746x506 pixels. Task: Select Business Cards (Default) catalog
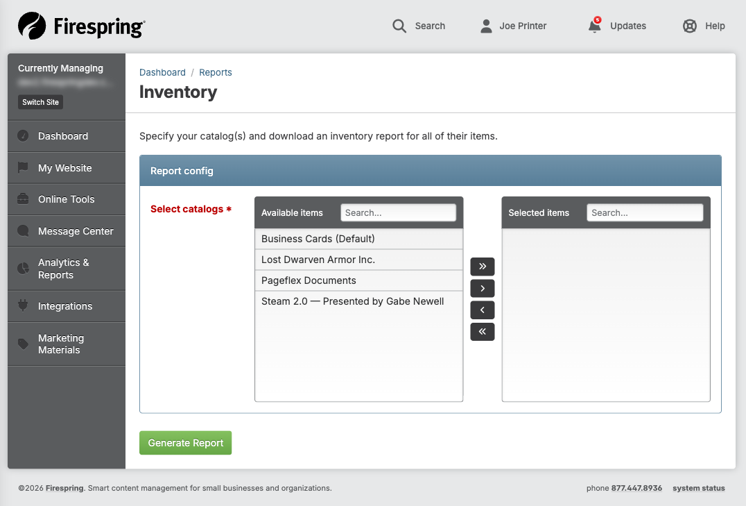pyautogui.click(x=358, y=239)
